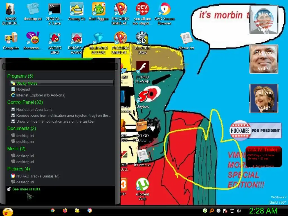Open first desktop.ini under Documents
The width and height of the screenshot is (288, 216).
pyautogui.click(x=62, y=136)
